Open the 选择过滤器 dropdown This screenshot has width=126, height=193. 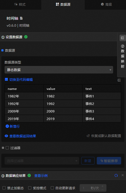[42, 161]
